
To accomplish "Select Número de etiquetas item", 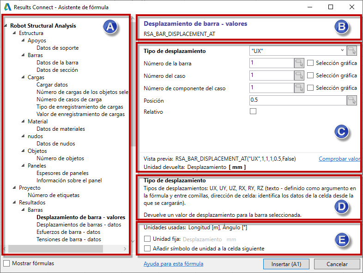I will click(54, 195).
